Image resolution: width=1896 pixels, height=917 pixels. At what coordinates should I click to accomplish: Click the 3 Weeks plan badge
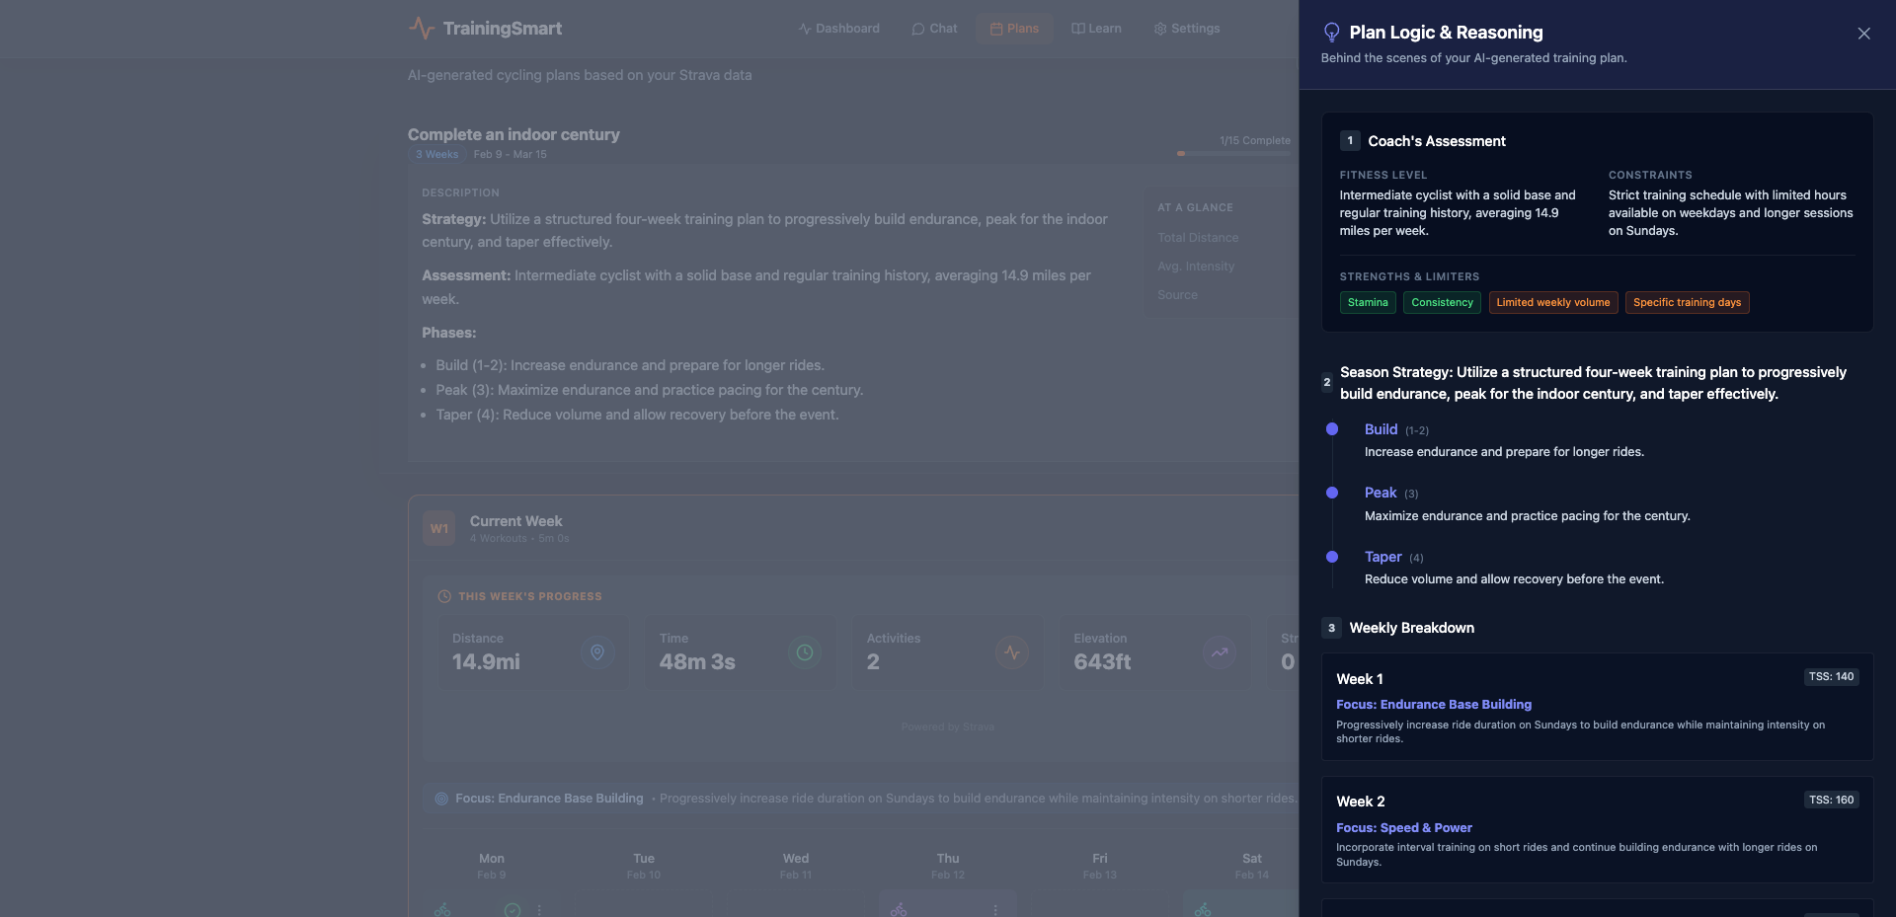tap(436, 155)
